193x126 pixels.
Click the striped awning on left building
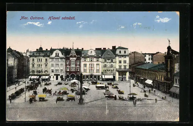coord(34,77)
